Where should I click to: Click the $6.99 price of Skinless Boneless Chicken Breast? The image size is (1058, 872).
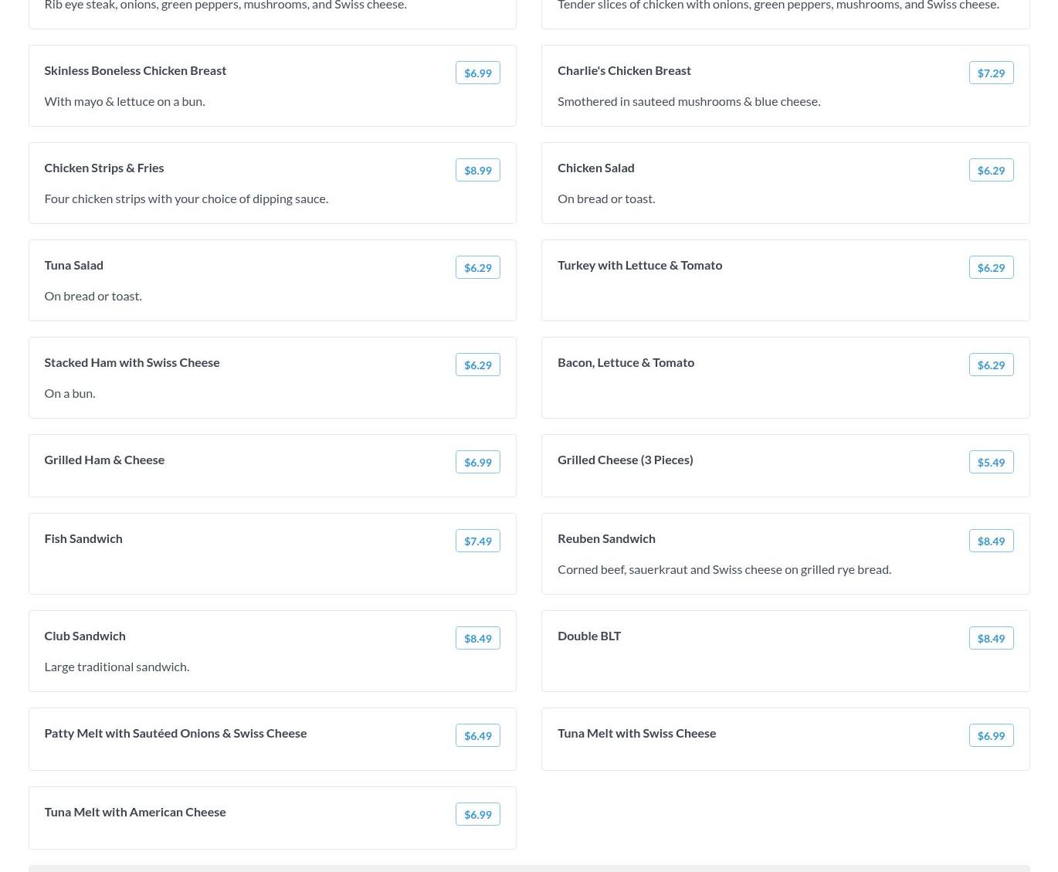click(477, 73)
